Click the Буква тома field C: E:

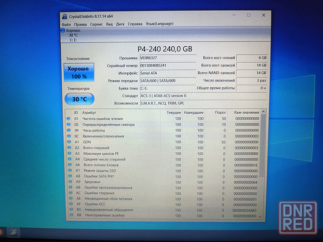click(168, 88)
